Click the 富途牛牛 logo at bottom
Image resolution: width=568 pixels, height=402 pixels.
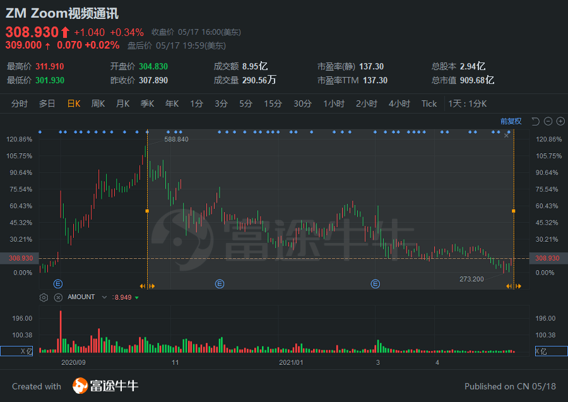[105, 386]
